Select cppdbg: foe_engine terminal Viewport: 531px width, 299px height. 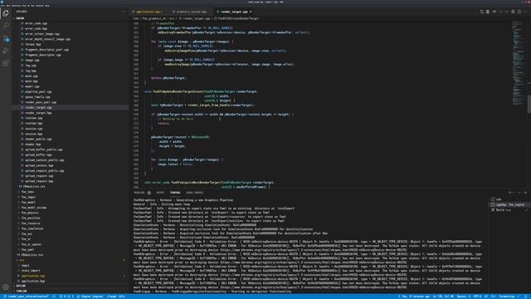(x=509, y=205)
